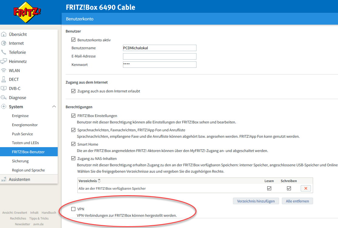Click the Internet globe icon
This screenshot has width=338, height=228.
[x=4, y=43]
